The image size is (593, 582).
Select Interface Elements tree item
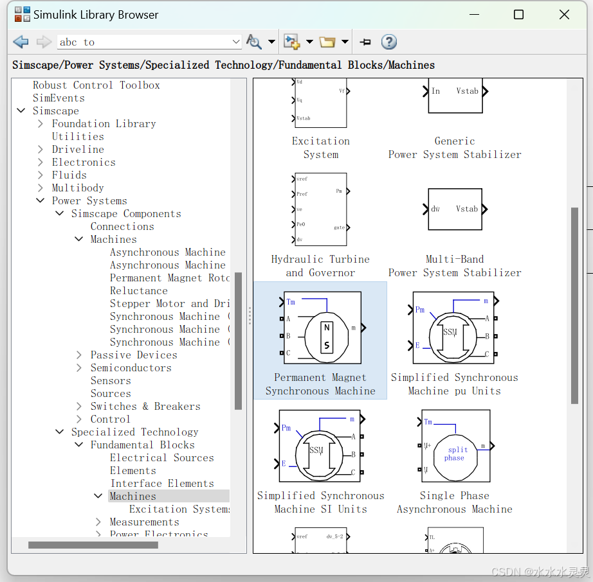click(x=162, y=483)
